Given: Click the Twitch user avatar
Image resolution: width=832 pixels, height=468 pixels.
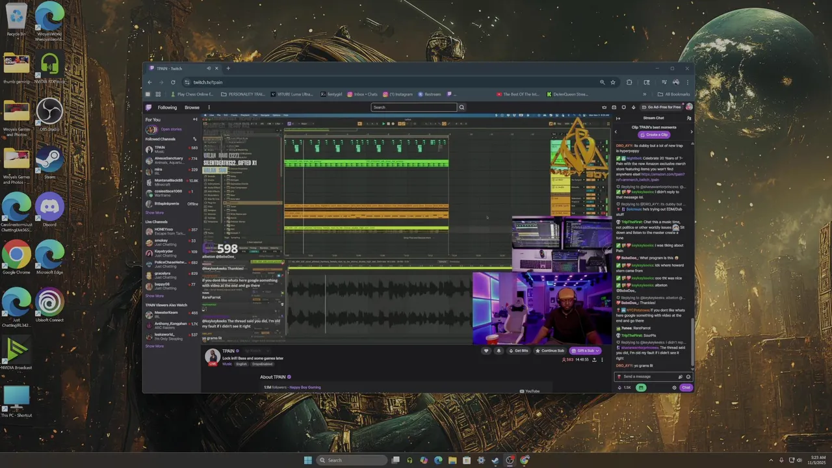Looking at the screenshot, I should pyautogui.click(x=689, y=107).
